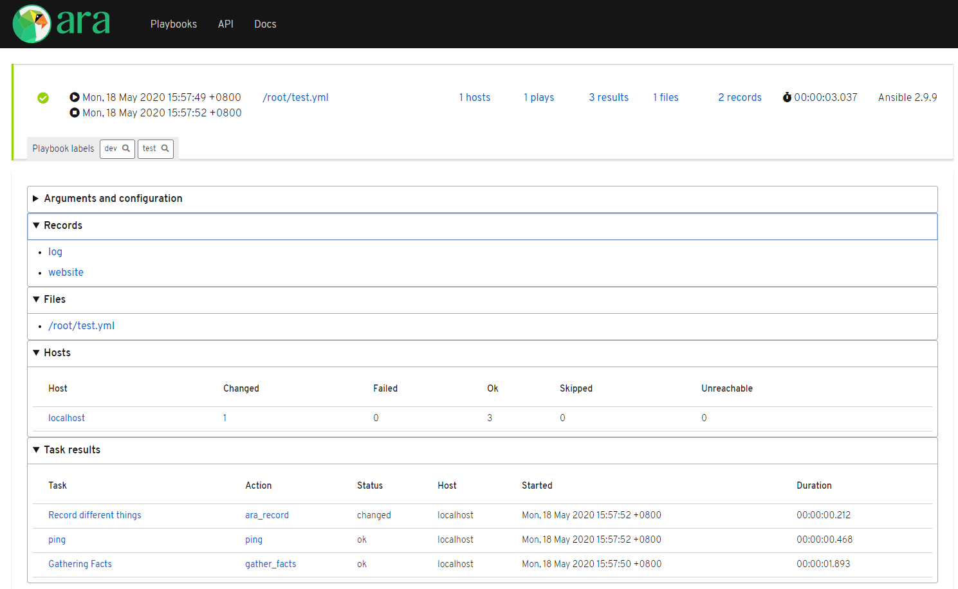Screen dimensions: 958x589
Task: Go to the API page
Action: (225, 24)
